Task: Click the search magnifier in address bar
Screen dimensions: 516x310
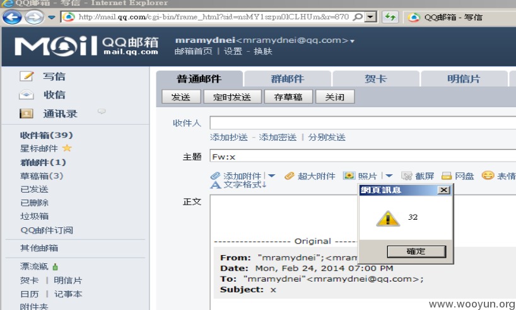Action: (x=358, y=17)
